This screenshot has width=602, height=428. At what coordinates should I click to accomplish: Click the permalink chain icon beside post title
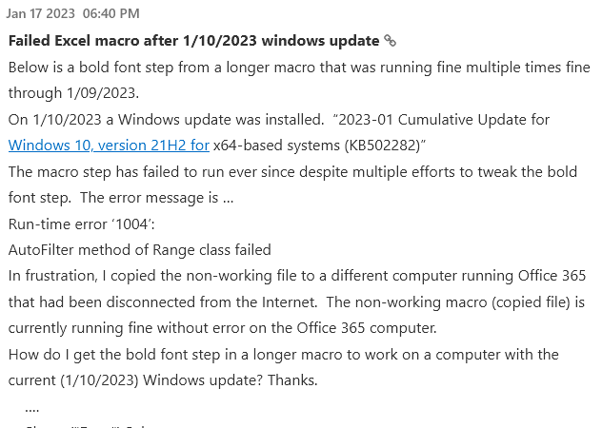(x=390, y=41)
